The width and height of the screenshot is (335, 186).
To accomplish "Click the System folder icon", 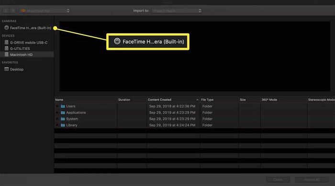I will 63,119.
